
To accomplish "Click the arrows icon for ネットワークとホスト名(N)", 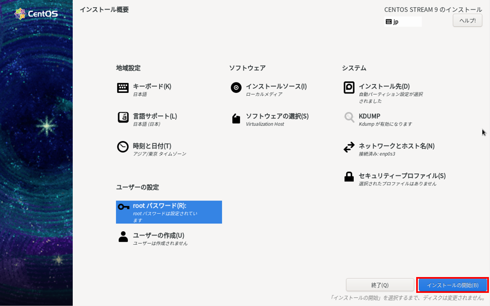I will pos(349,147).
